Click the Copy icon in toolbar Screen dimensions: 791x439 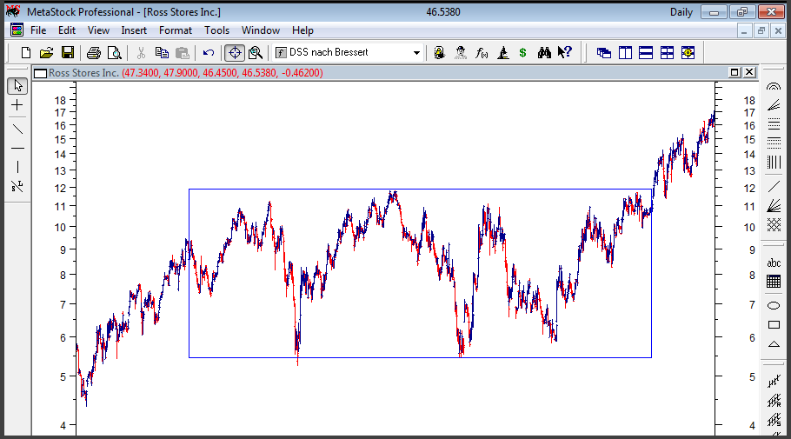click(162, 52)
